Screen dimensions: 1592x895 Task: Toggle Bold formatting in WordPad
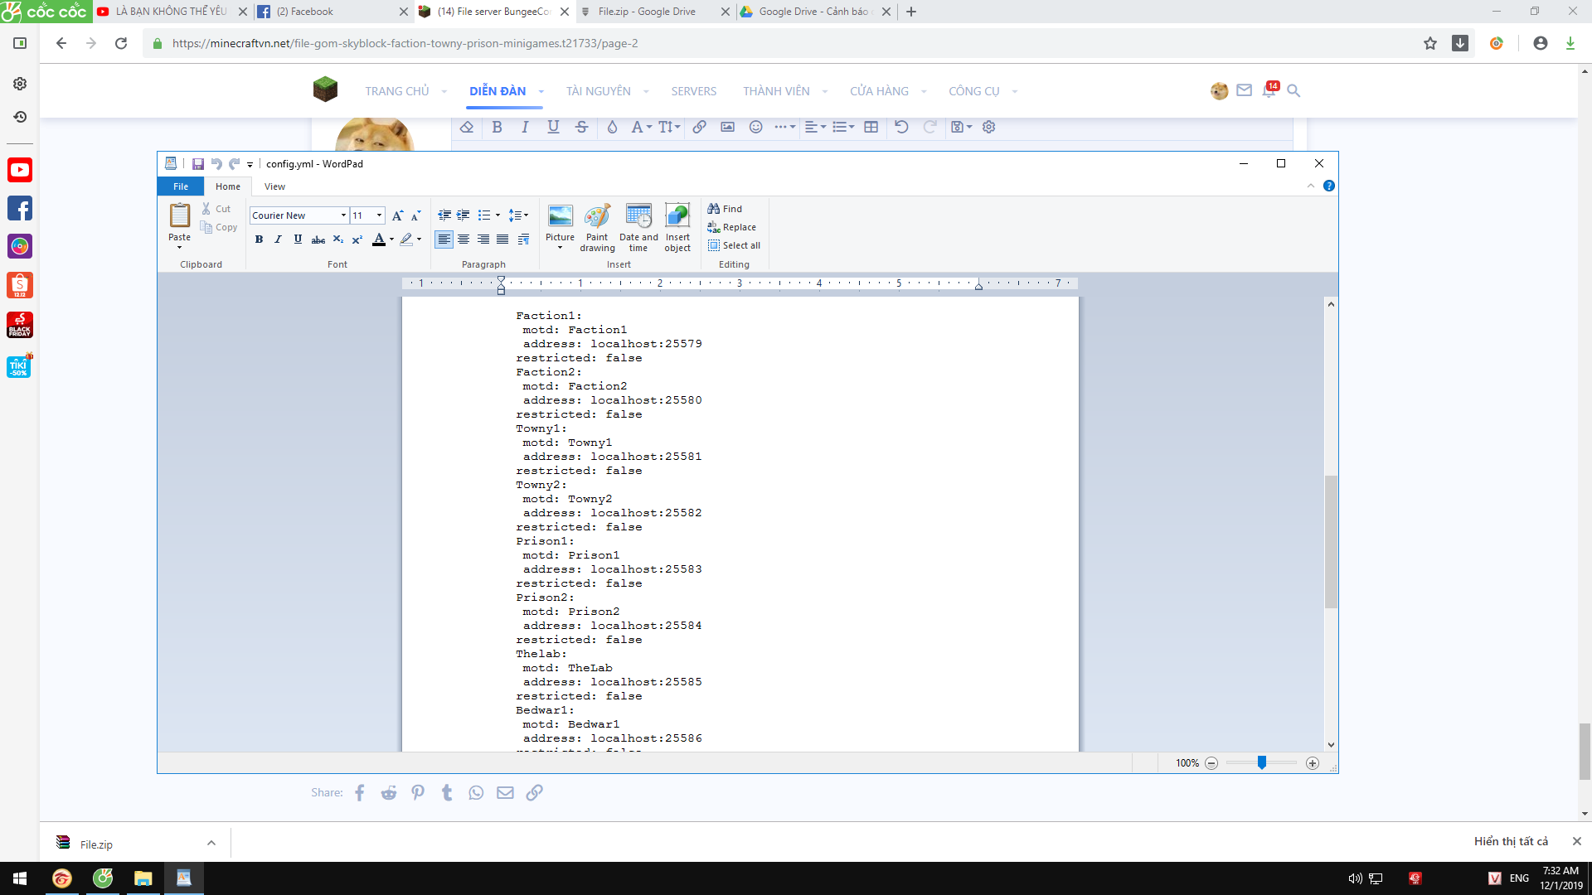[259, 239]
